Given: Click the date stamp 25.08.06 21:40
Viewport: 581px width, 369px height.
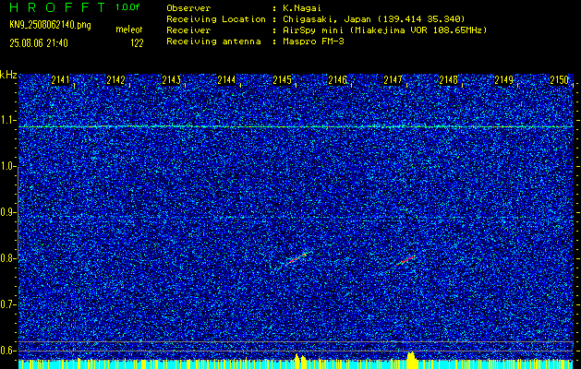Looking at the screenshot, I should click(39, 43).
